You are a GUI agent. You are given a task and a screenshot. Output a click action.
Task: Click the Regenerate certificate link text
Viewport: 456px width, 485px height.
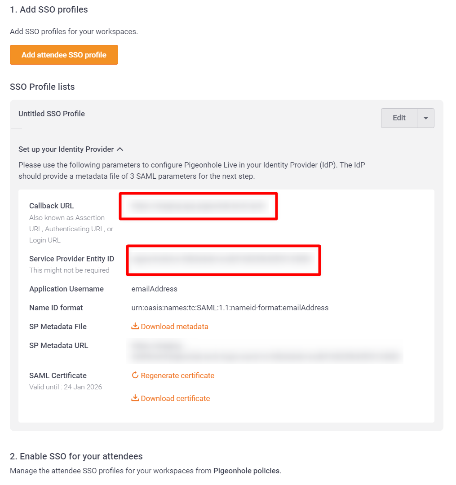(177, 375)
